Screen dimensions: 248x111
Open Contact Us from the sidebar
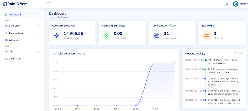[15, 59]
